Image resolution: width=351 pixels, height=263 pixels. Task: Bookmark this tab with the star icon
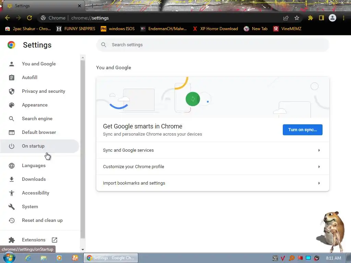(x=297, y=18)
